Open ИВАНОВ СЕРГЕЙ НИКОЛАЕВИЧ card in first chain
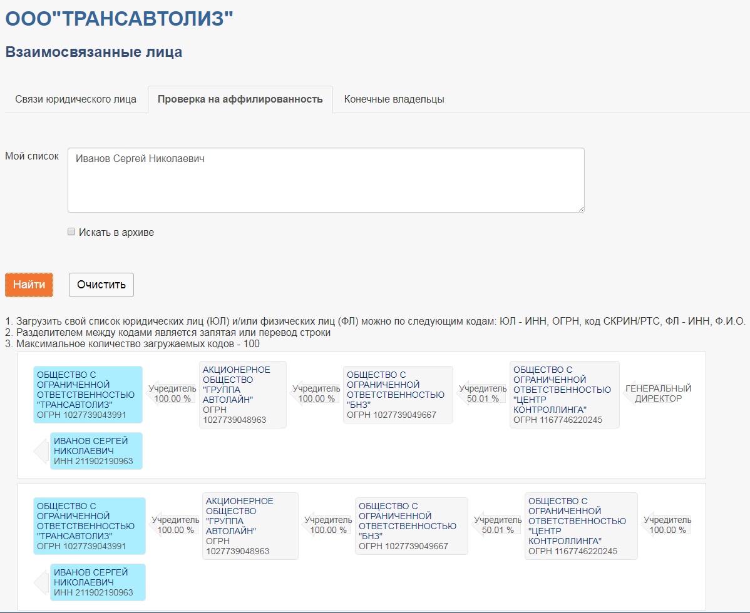 click(96, 451)
